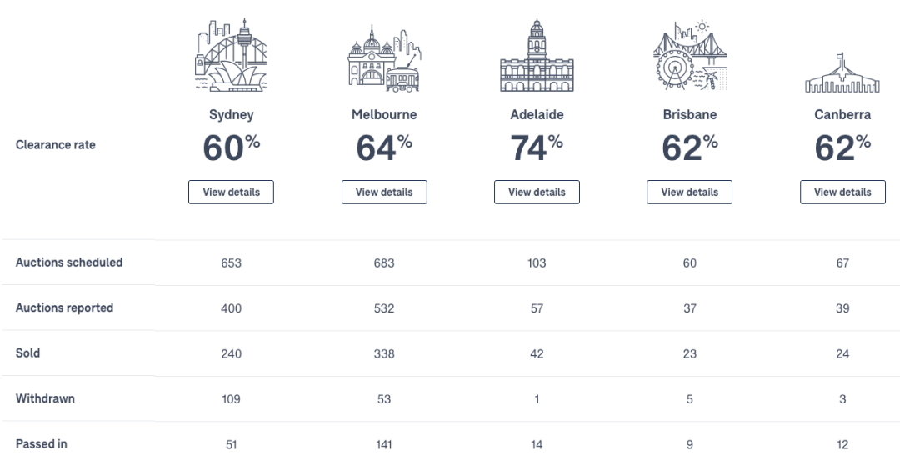Click the Adelaide town hall building icon
This screenshot has height=466, width=900.
[x=537, y=55]
